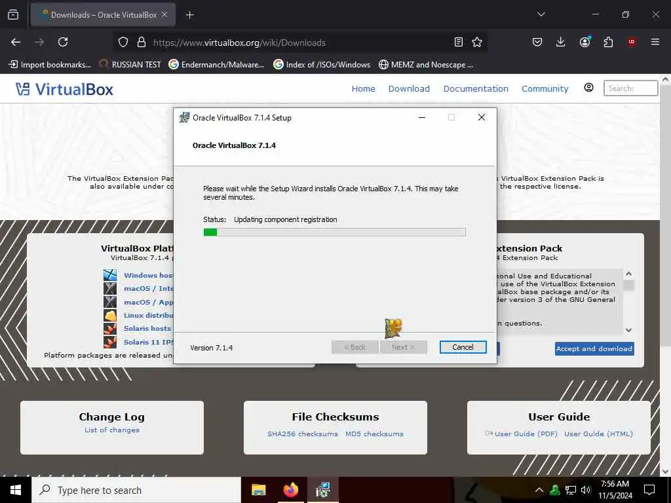
Task: Open the Solaris hosts link
Action: (147, 329)
